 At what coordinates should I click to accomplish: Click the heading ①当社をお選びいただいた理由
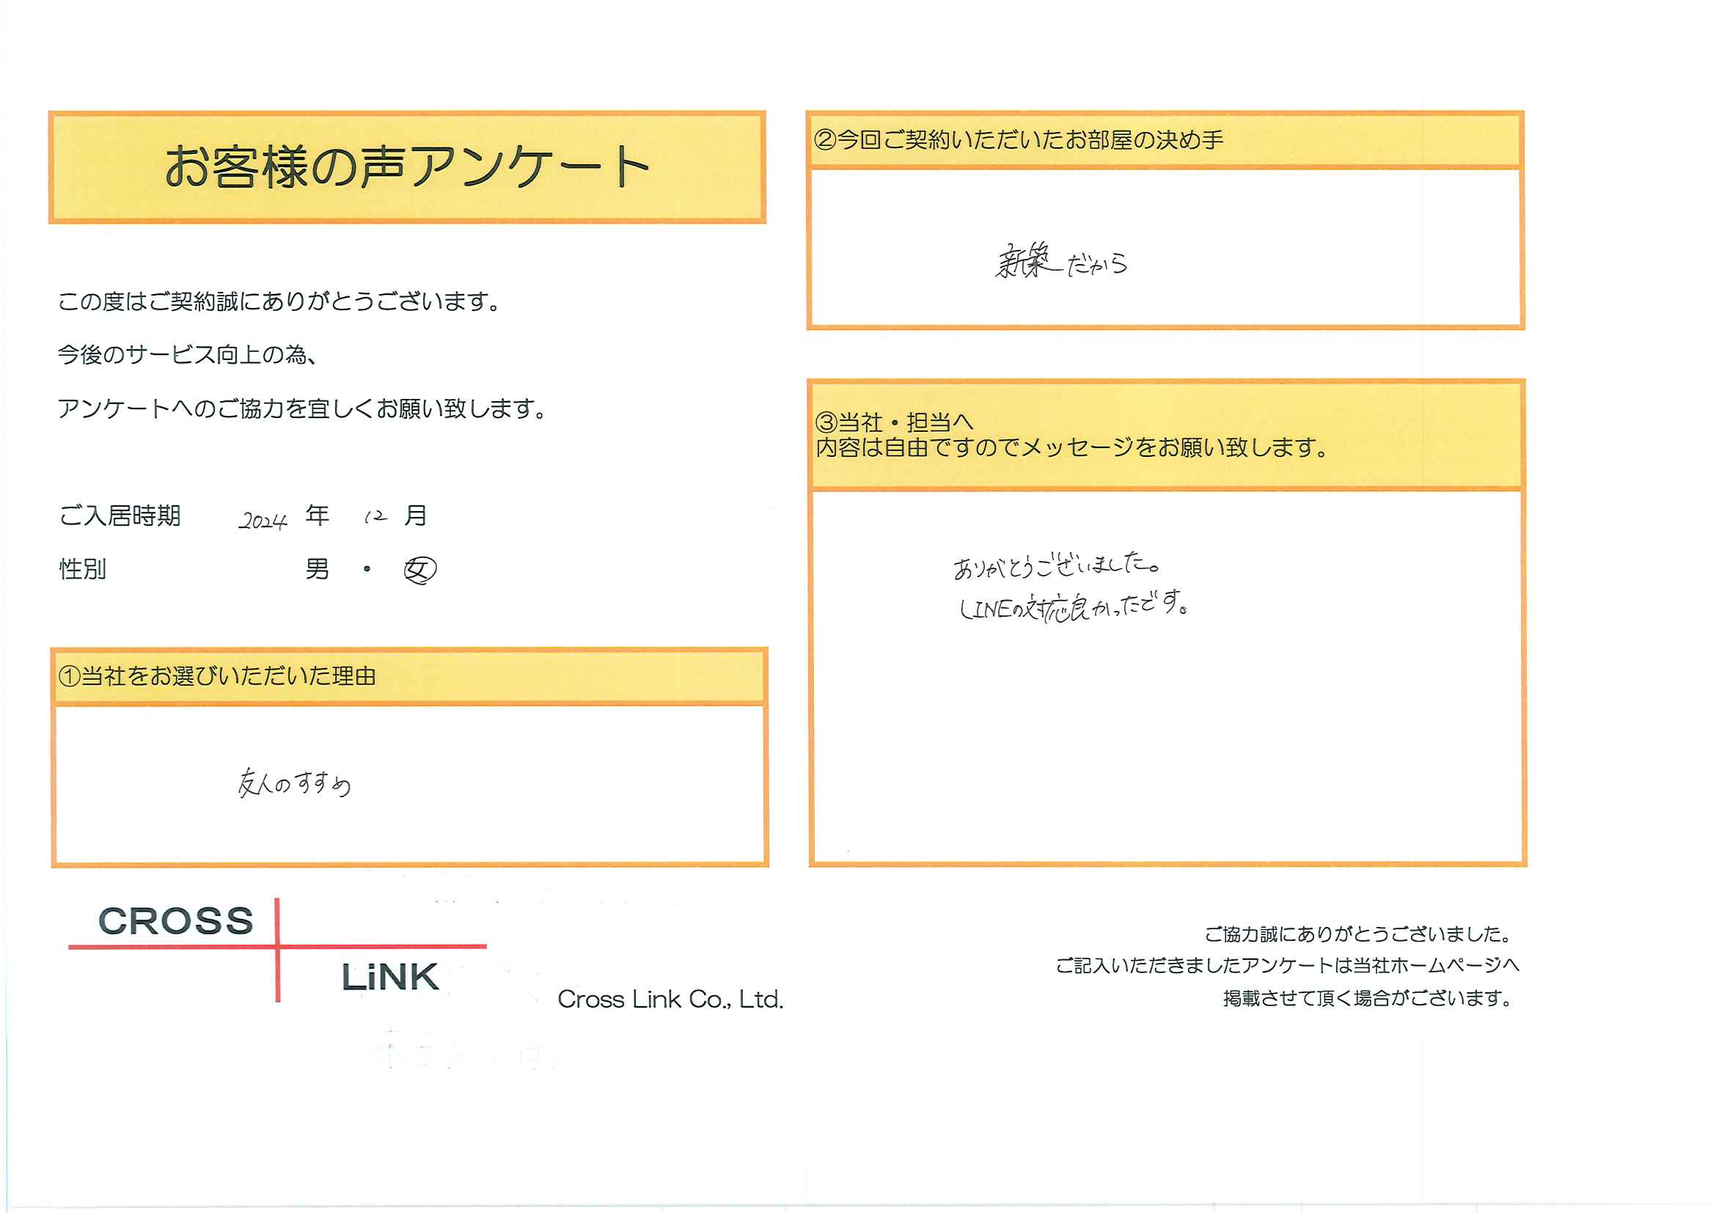[x=218, y=676]
